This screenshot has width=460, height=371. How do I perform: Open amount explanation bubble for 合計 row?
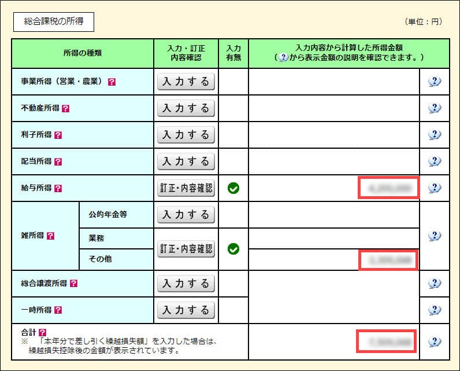click(435, 341)
